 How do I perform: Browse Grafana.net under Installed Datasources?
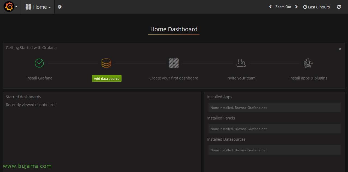pos(251,150)
